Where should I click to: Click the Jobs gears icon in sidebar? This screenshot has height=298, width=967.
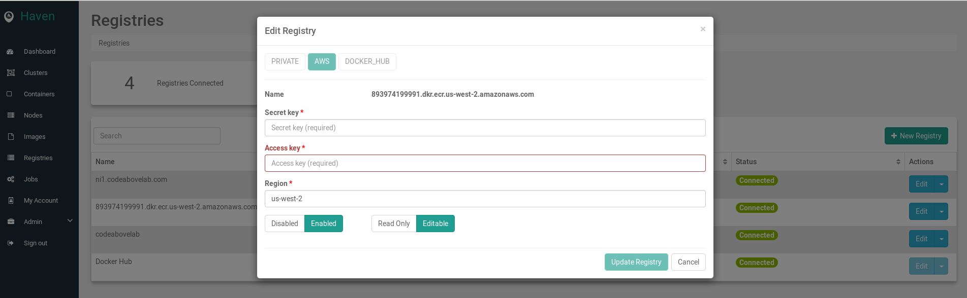pos(10,179)
